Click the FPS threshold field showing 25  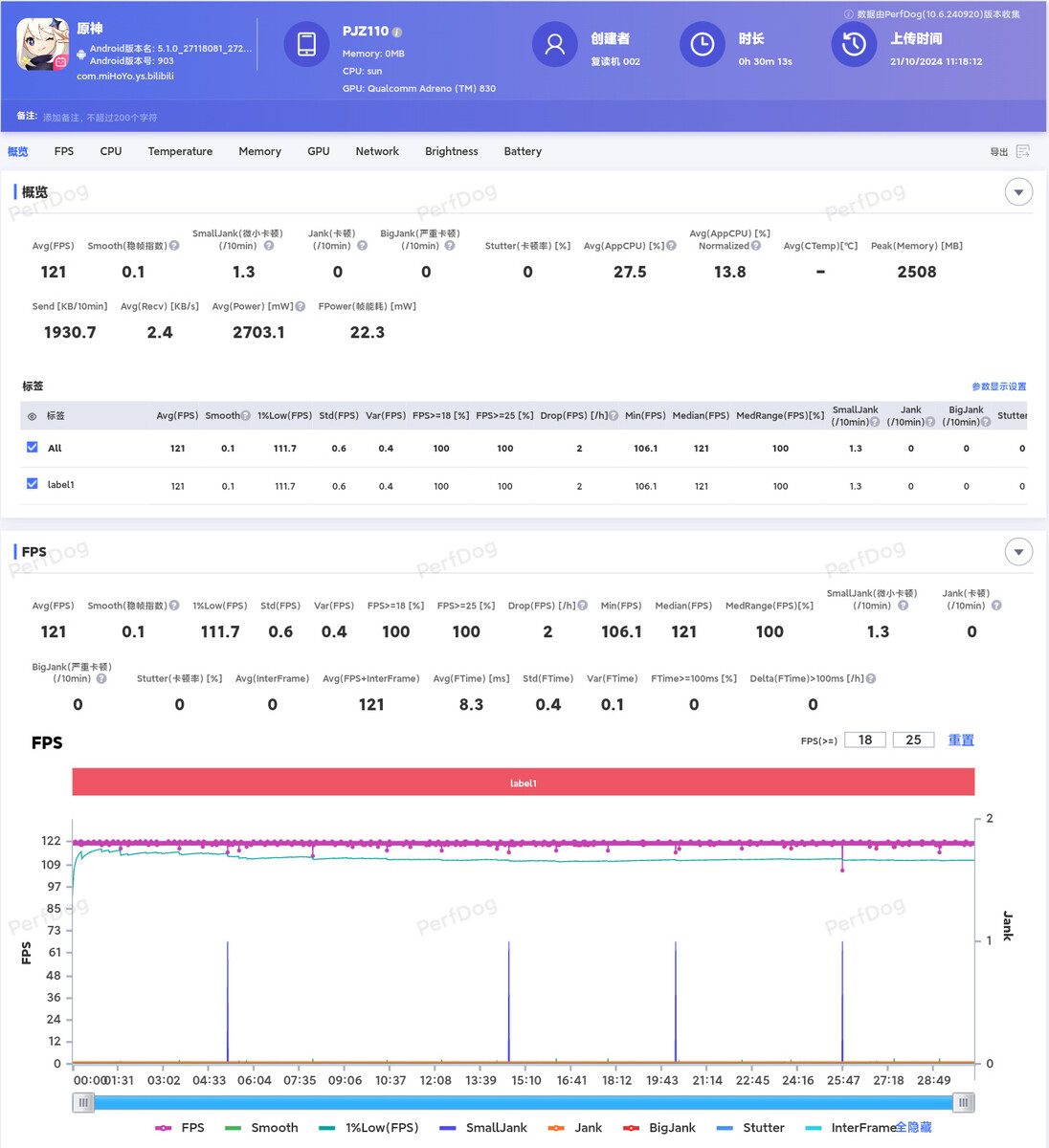point(913,740)
